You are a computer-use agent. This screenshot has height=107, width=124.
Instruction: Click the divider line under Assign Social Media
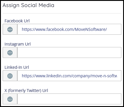pyautogui.click(x=62, y=13)
